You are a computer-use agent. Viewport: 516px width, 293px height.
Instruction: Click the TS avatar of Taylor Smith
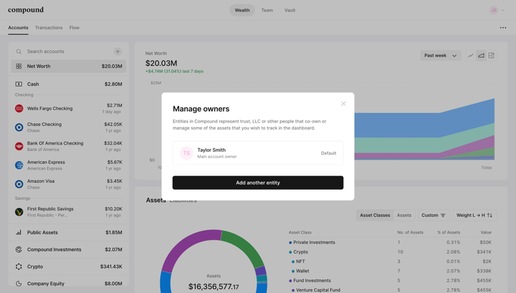pyautogui.click(x=186, y=153)
